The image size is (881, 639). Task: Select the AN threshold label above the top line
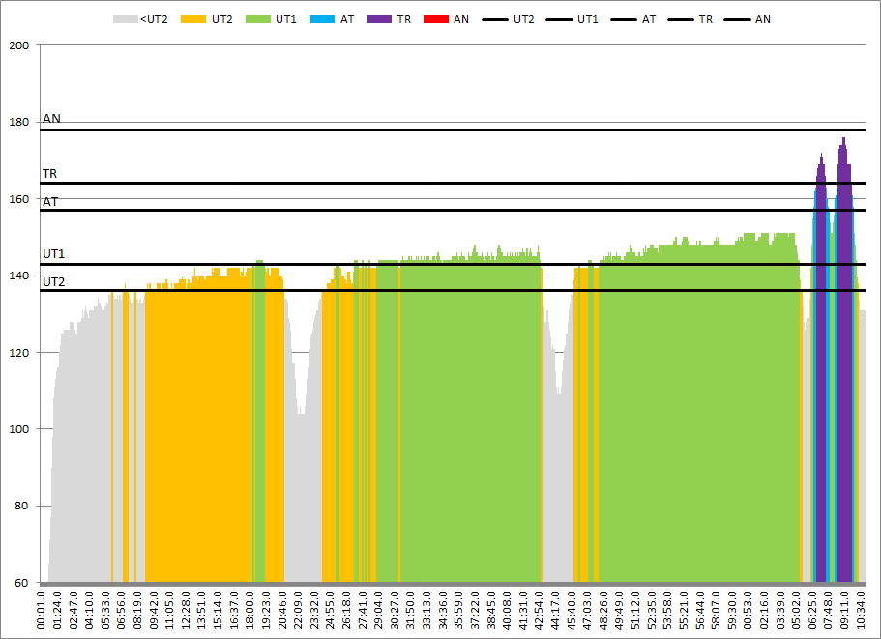click(x=51, y=119)
